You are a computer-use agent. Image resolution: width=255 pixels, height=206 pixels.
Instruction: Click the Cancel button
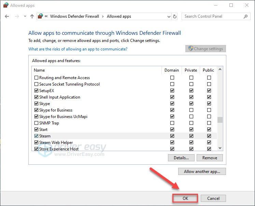[x=213, y=198]
